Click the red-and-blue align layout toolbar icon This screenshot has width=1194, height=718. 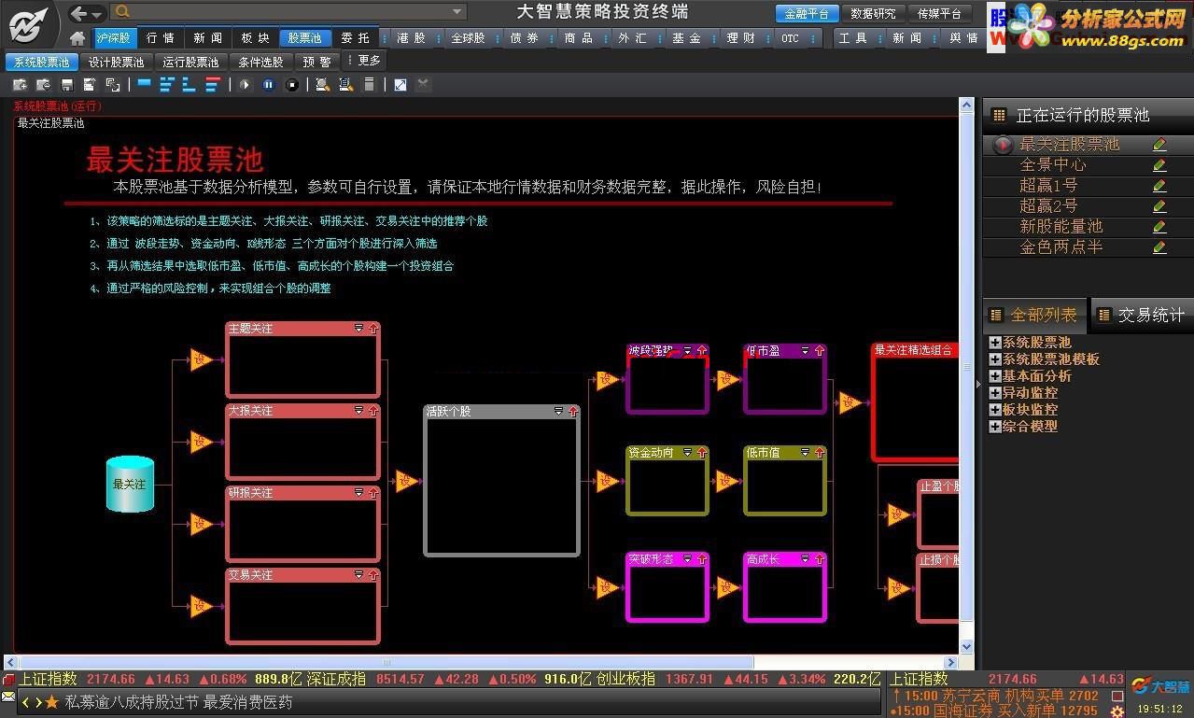pyautogui.click(x=213, y=85)
